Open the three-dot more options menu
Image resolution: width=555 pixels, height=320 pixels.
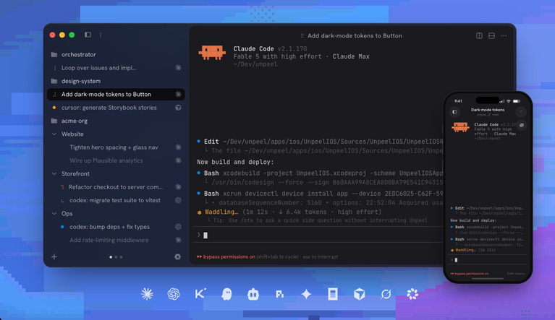point(504,35)
